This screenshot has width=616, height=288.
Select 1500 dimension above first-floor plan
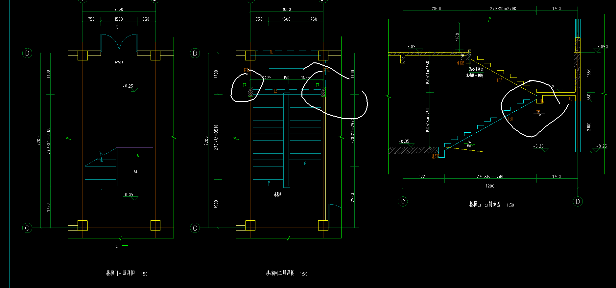click(x=119, y=19)
